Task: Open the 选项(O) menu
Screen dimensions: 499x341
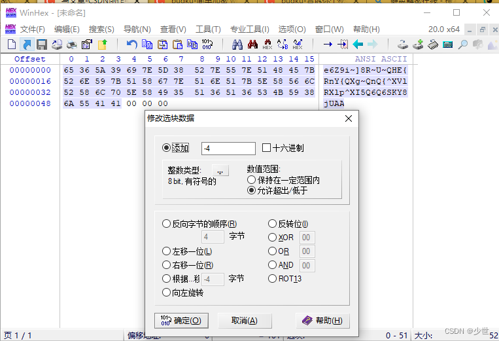Action: coord(292,29)
